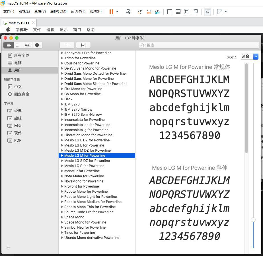Expand Meslo LG M for Powerline
This screenshot has width=263, height=256.
[x=62, y=155]
